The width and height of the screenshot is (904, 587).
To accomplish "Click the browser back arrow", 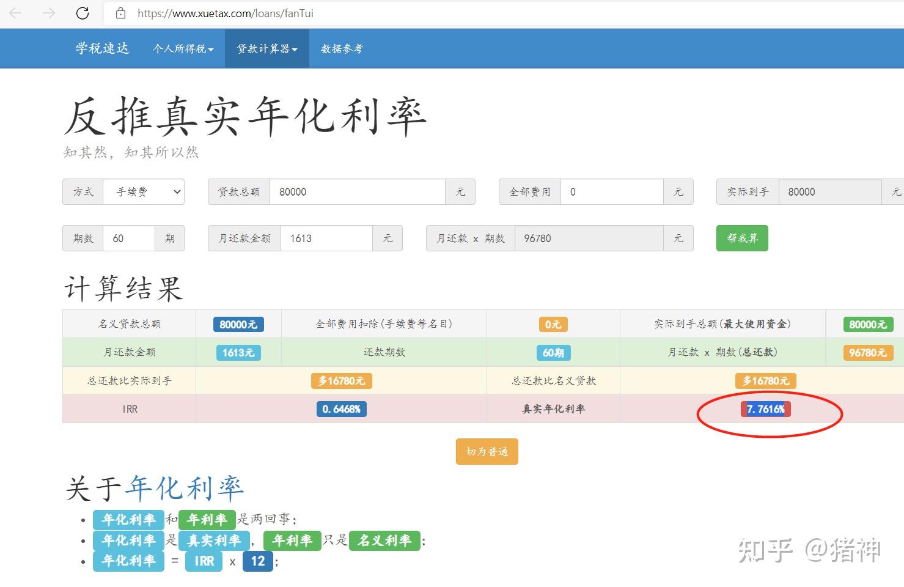I will 15,13.
